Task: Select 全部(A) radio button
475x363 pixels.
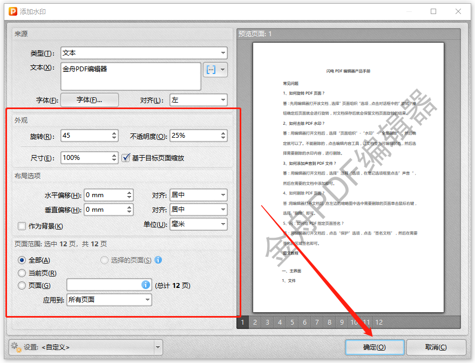Action: click(x=22, y=260)
